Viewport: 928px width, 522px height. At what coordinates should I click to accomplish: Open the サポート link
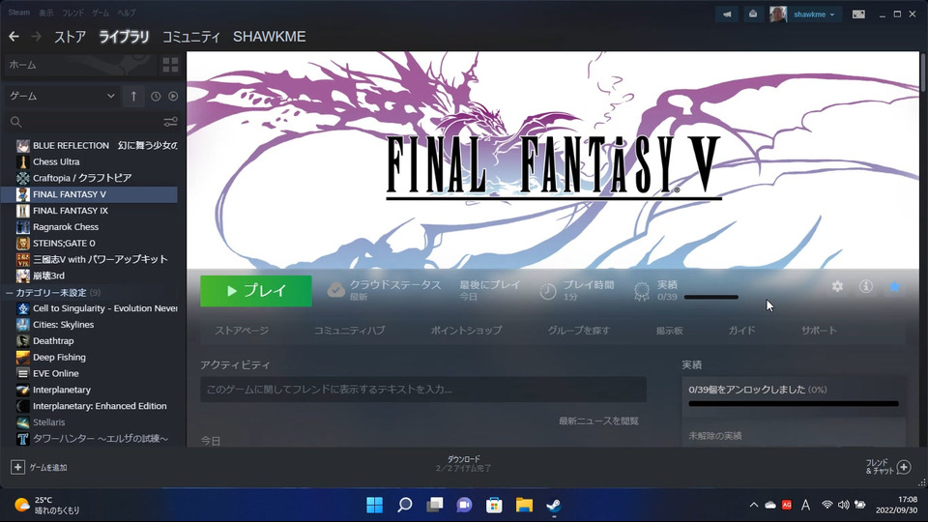coord(819,331)
